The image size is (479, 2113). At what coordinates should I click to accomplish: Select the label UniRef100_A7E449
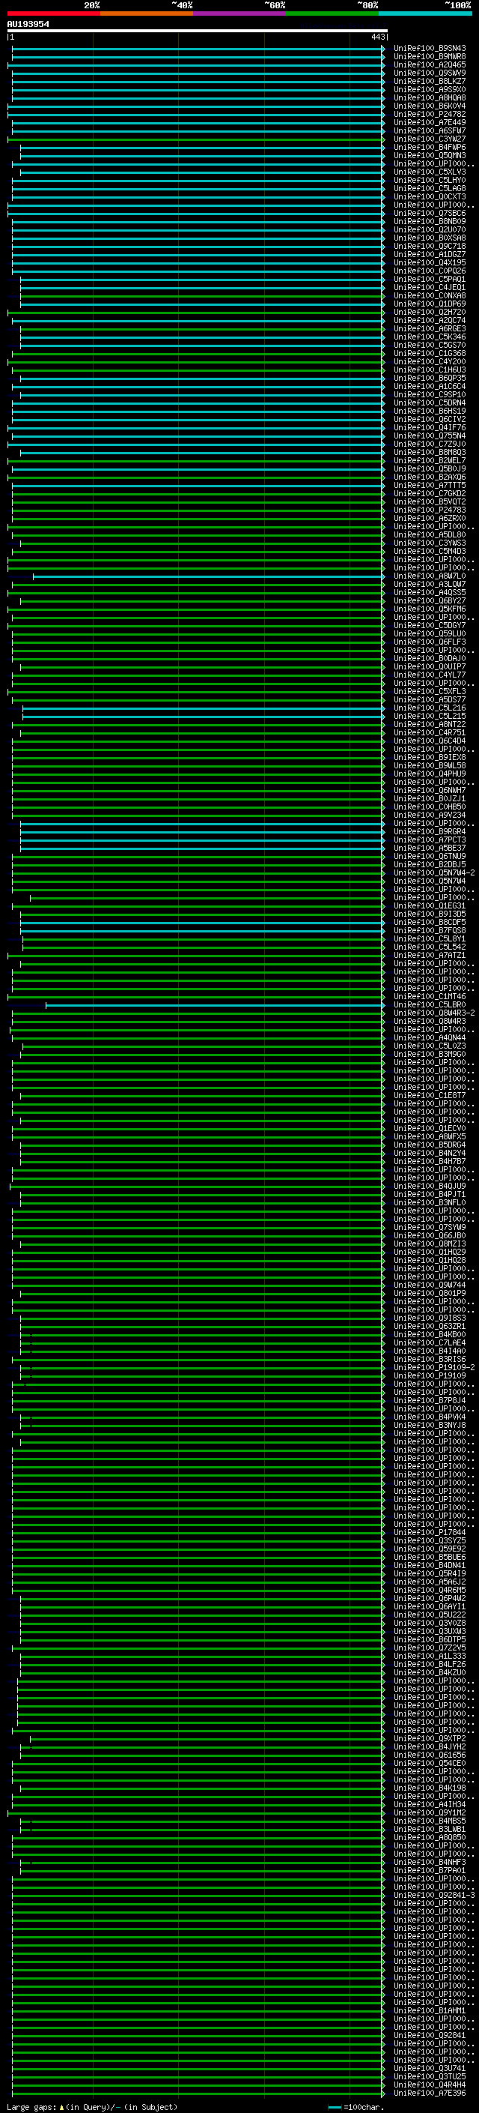[x=430, y=123]
